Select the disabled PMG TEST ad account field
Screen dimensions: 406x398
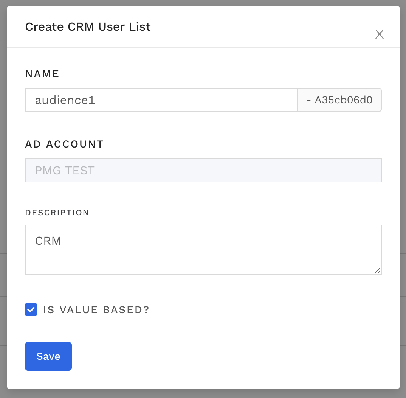[x=203, y=170]
